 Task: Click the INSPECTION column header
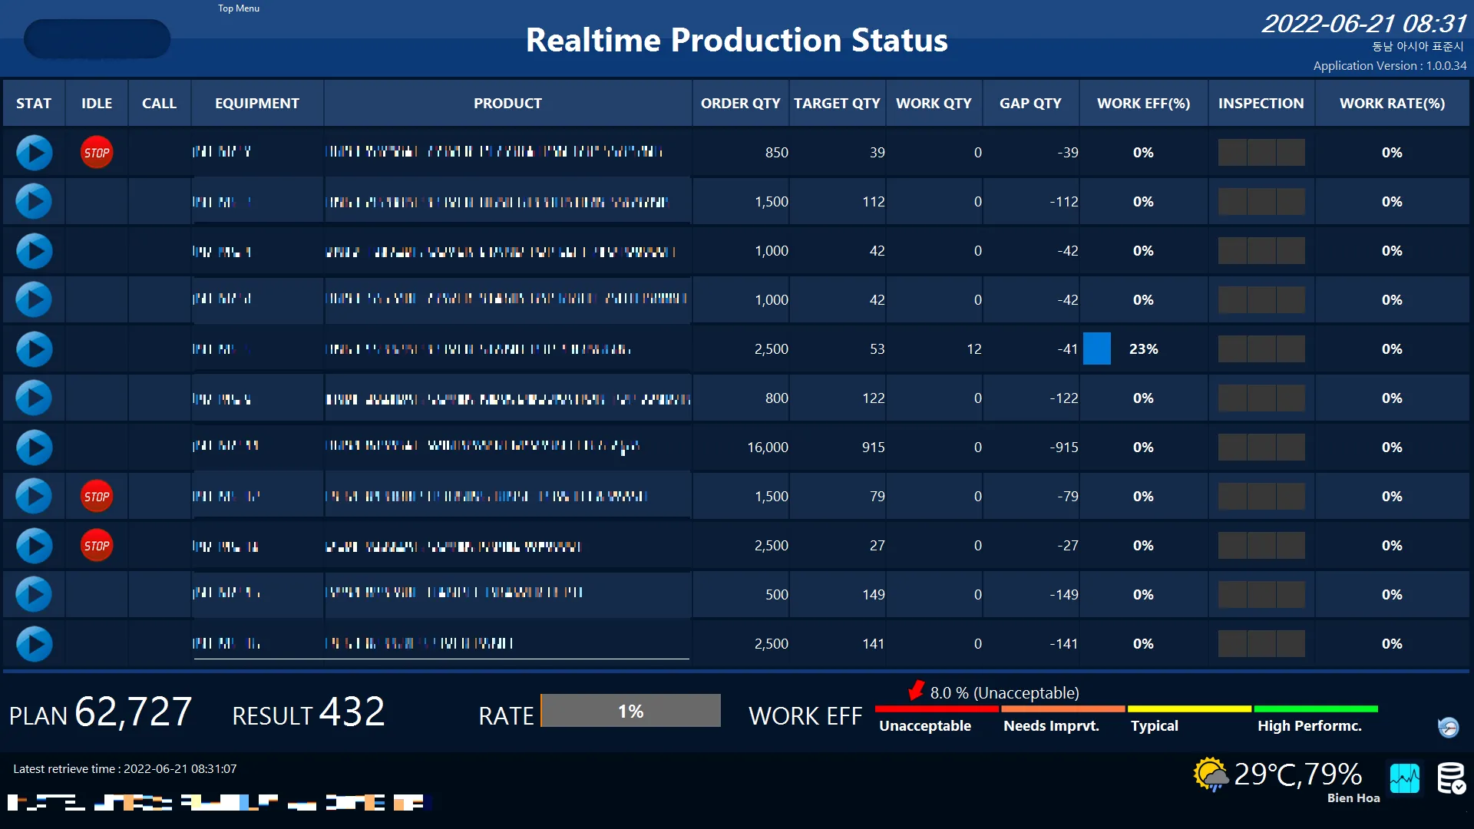[x=1261, y=104]
